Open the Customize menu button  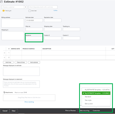[x=96, y=111]
